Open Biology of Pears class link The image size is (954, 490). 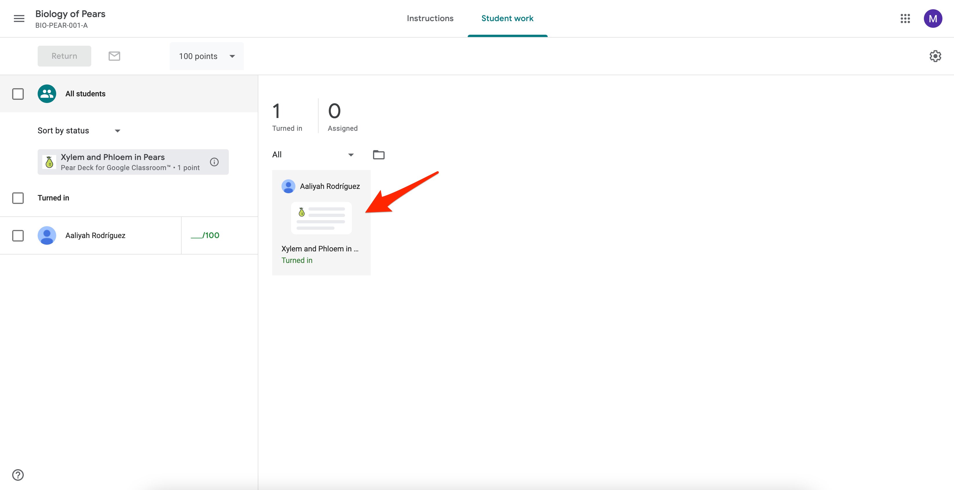pyautogui.click(x=70, y=14)
